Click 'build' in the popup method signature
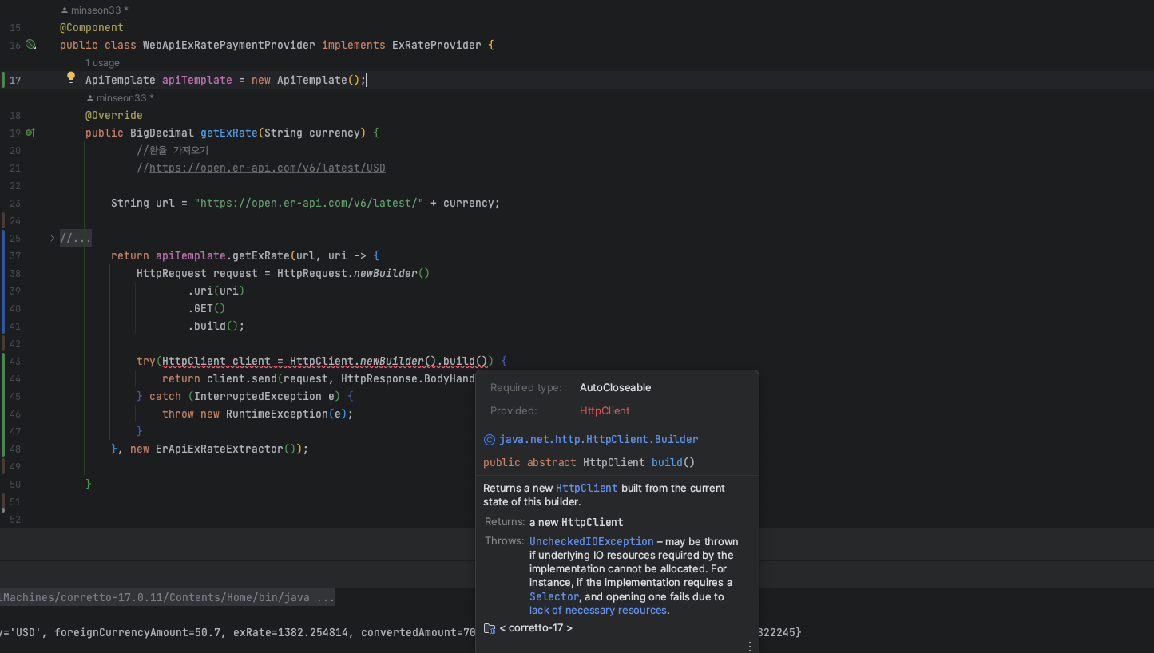This screenshot has height=653, width=1154. [x=667, y=463]
